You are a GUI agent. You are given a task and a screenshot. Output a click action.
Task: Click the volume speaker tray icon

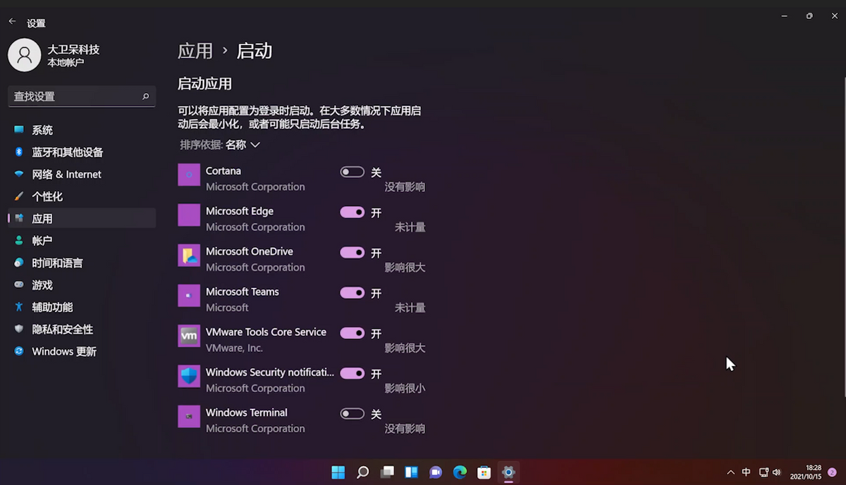point(776,472)
